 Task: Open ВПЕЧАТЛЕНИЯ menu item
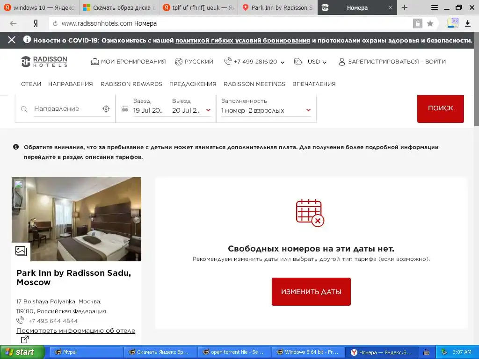tap(314, 84)
